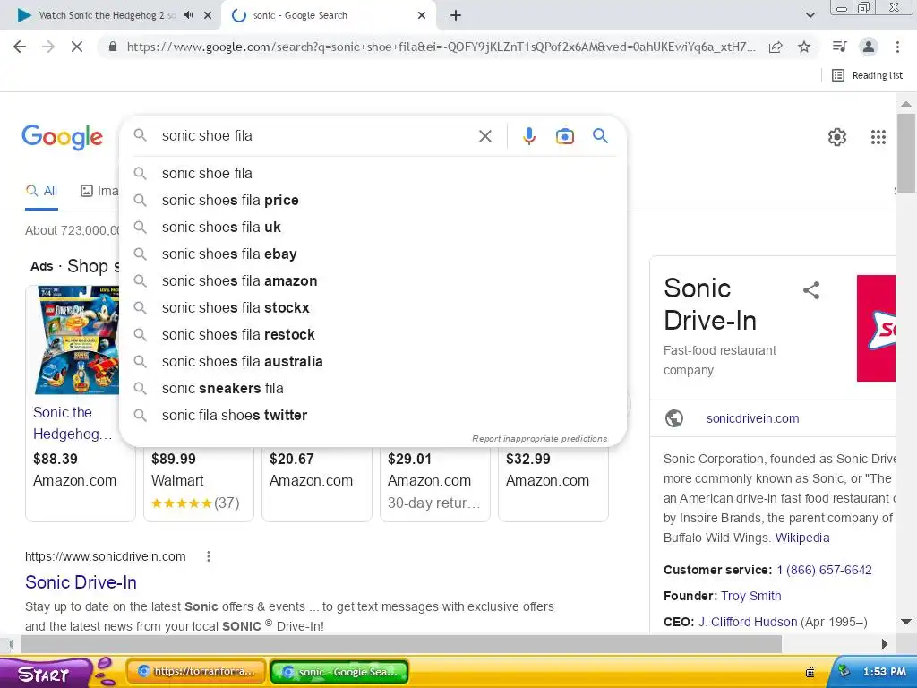
Task: Select the suggestion sonic shoe fila
Action: [373, 173]
